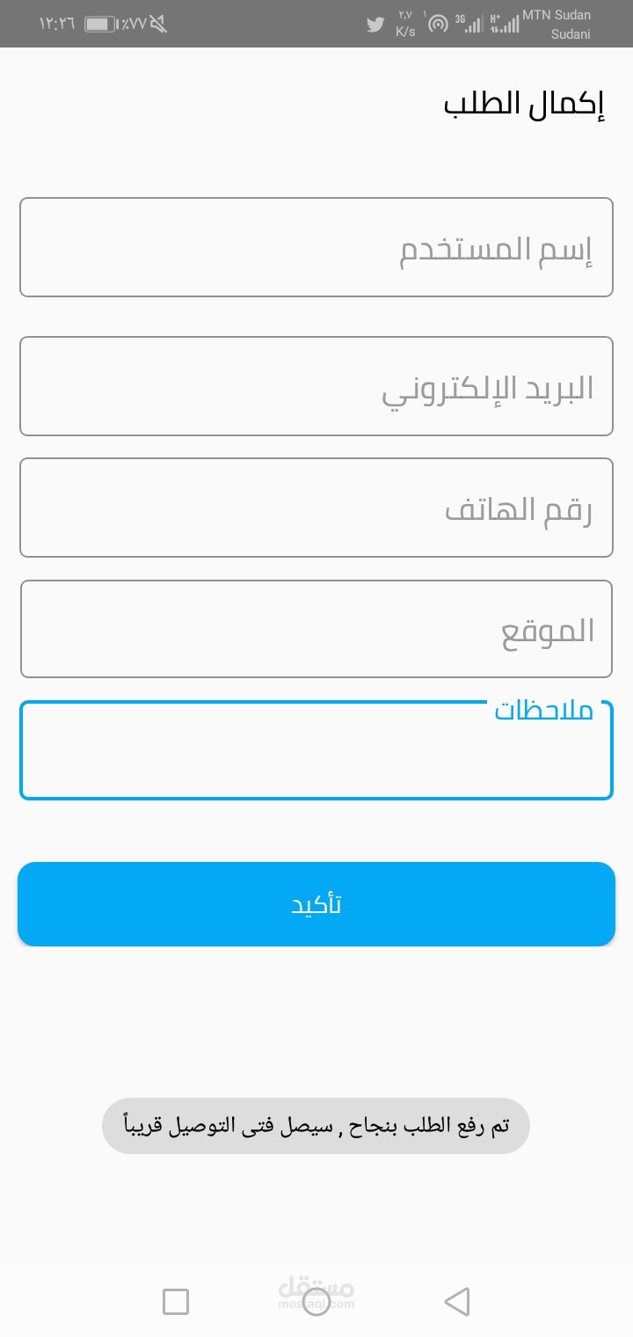
Task: Focus the رقم الهاتف phone number field
Action: [316, 508]
